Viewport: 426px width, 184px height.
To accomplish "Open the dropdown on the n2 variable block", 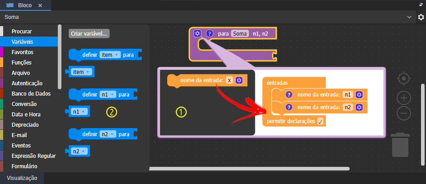I will pos(79,151).
